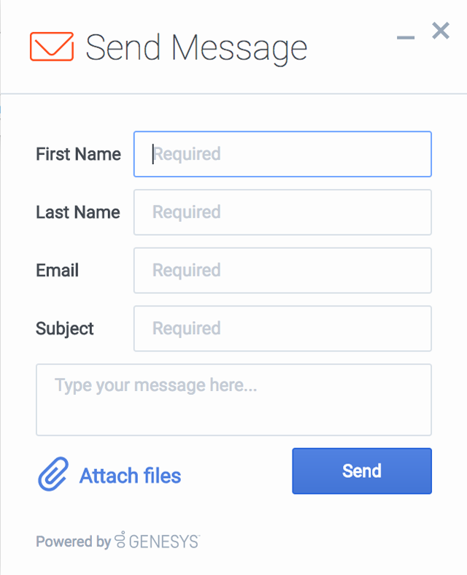The width and height of the screenshot is (467, 575).
Task: Click the First Name label
Action: point(78,154)
